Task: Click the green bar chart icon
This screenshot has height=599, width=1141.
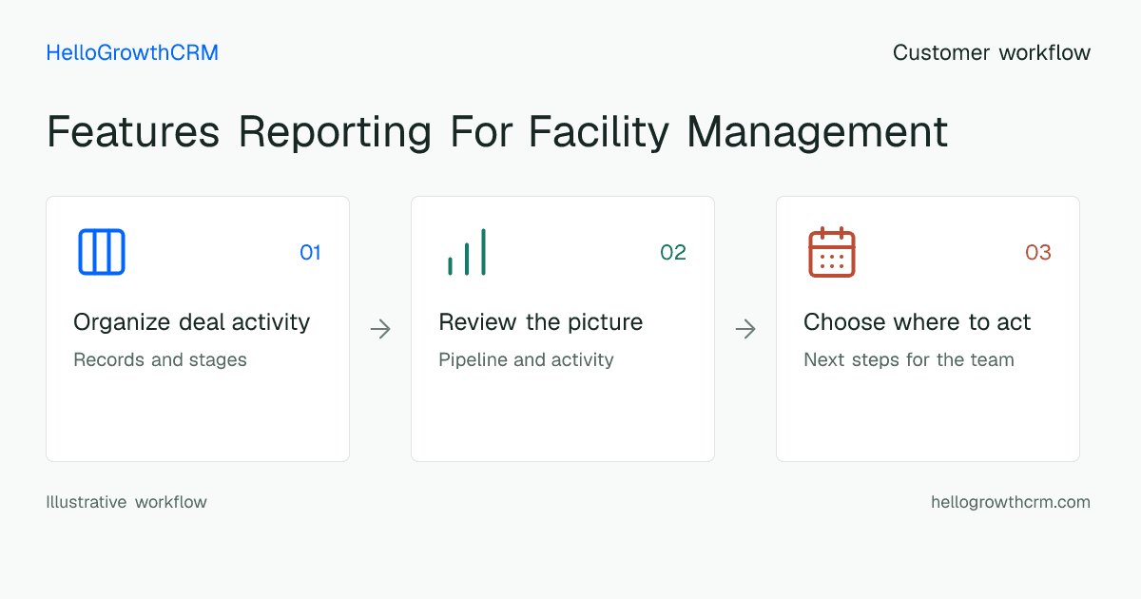Action: pyautogui.click(x=467, y=252)
